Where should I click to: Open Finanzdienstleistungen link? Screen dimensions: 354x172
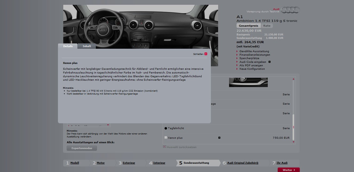coord(255,55)
